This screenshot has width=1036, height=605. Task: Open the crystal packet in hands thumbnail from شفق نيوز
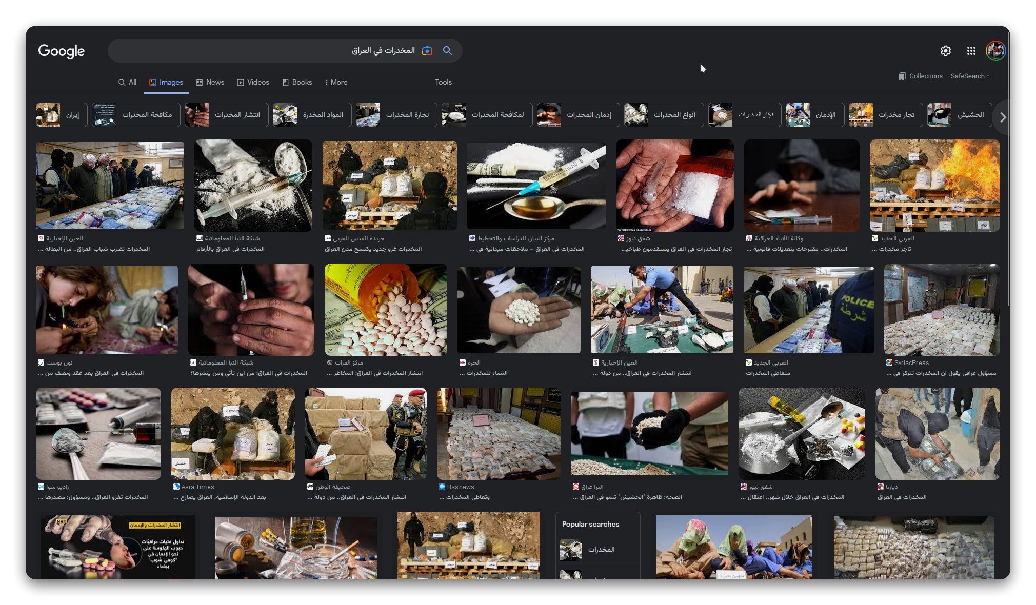click(674, 185)
